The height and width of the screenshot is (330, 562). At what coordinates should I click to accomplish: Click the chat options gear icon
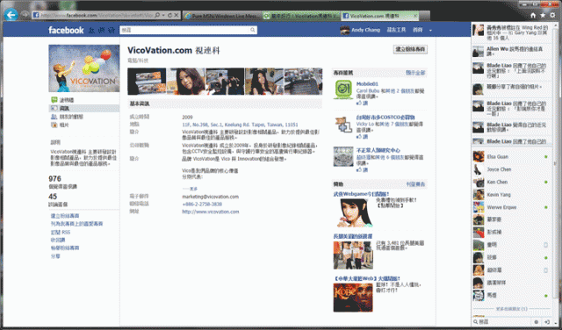[537, 322]
